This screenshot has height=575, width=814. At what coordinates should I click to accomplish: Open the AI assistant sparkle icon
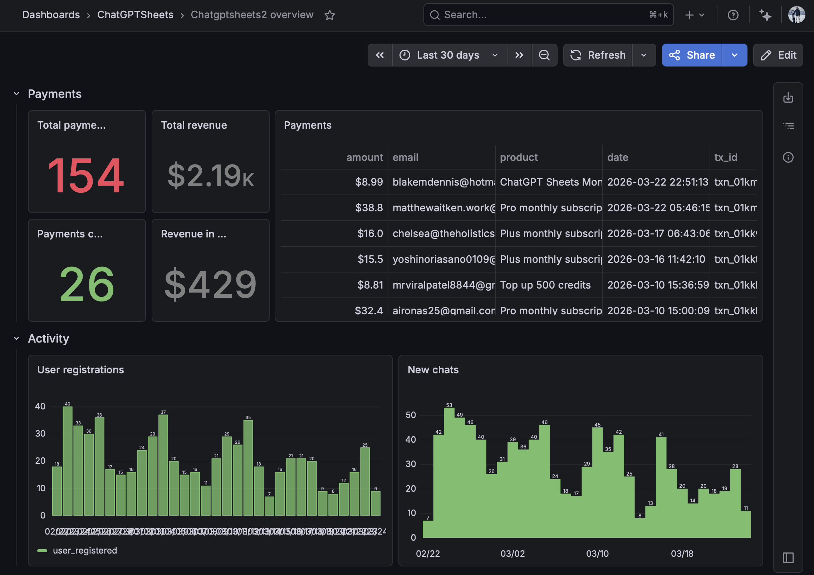pos(765,15)
